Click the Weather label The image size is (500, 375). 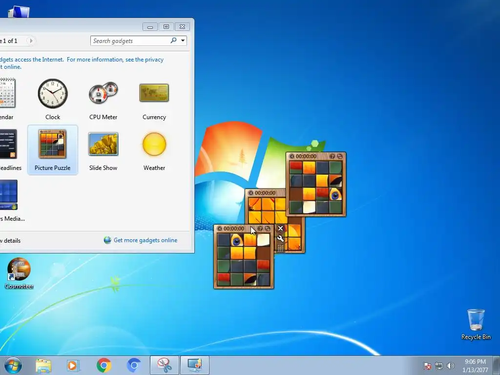[154, 168]
